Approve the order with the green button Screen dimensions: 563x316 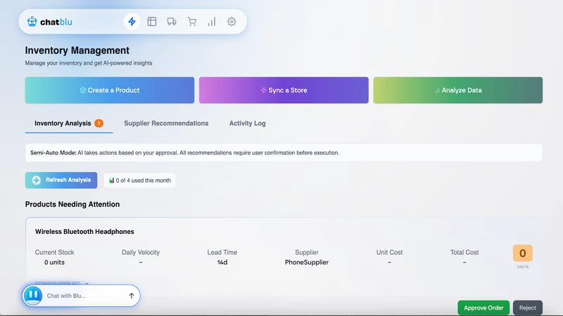point(483,308)
